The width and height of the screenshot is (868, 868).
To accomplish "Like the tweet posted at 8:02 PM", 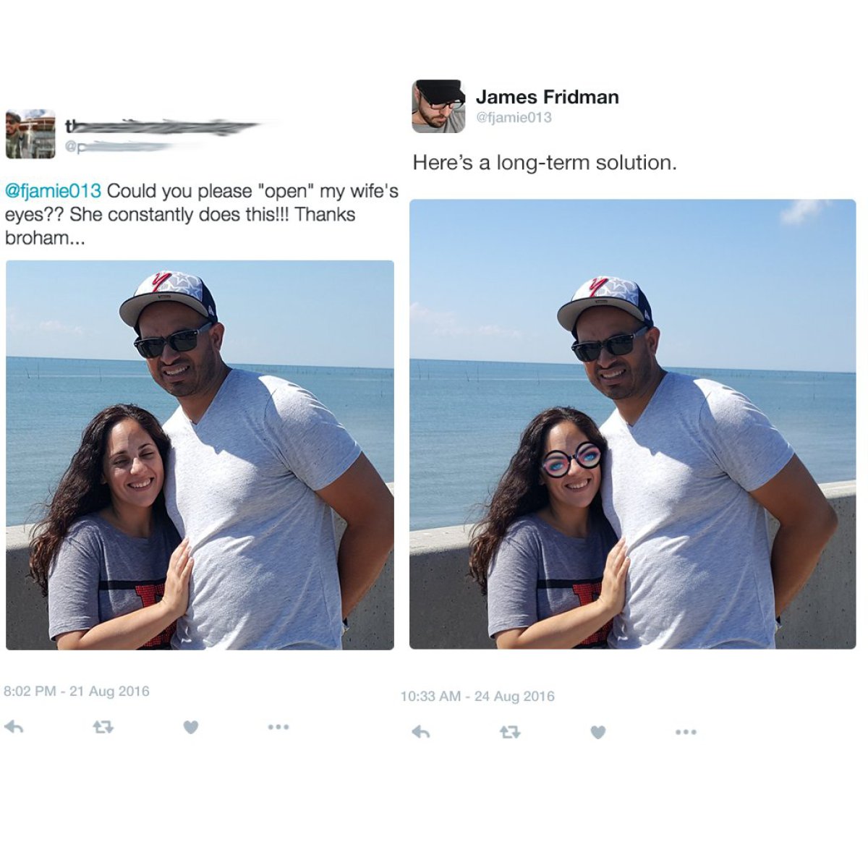I will [x=190, y=727].
